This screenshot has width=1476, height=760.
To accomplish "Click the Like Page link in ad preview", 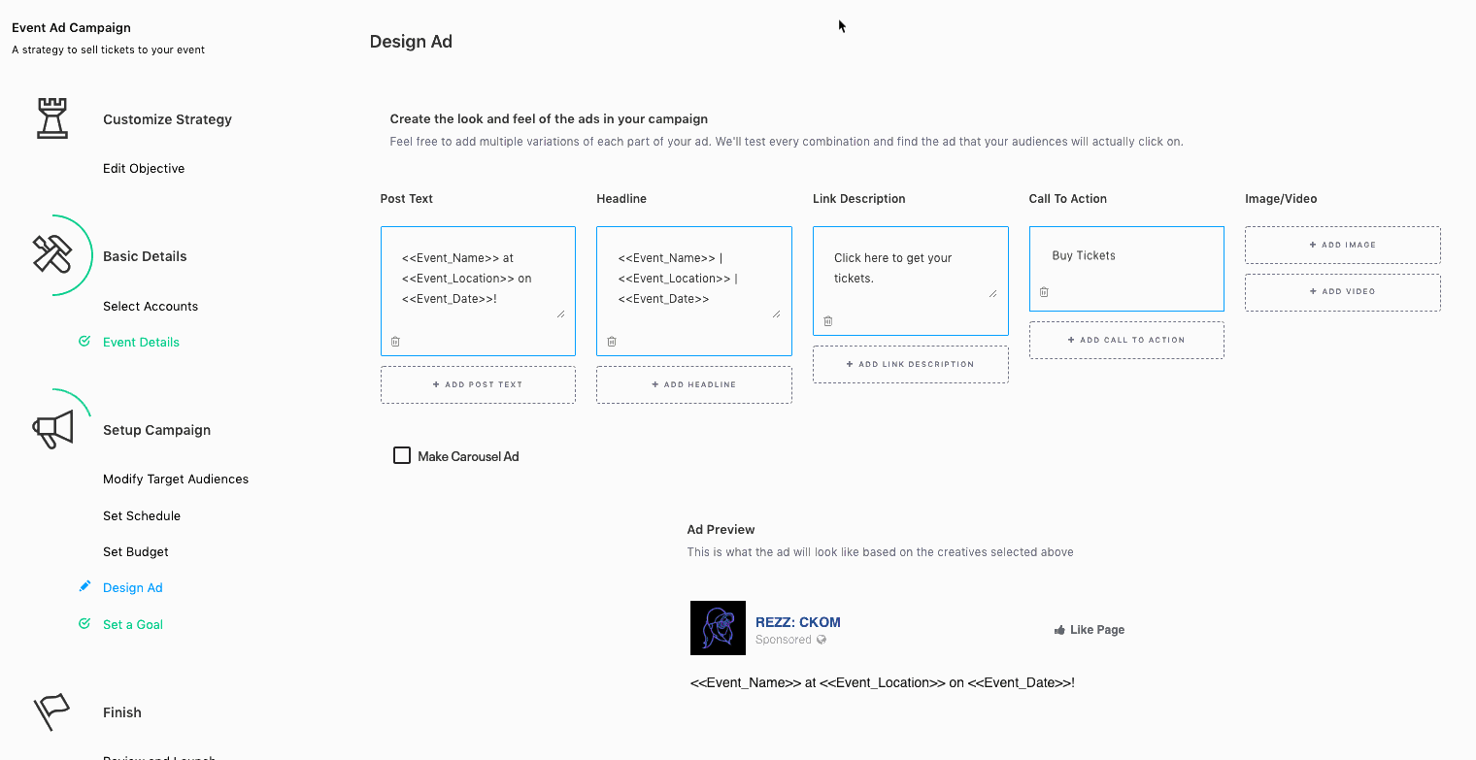I will (x=1090, y=630).
